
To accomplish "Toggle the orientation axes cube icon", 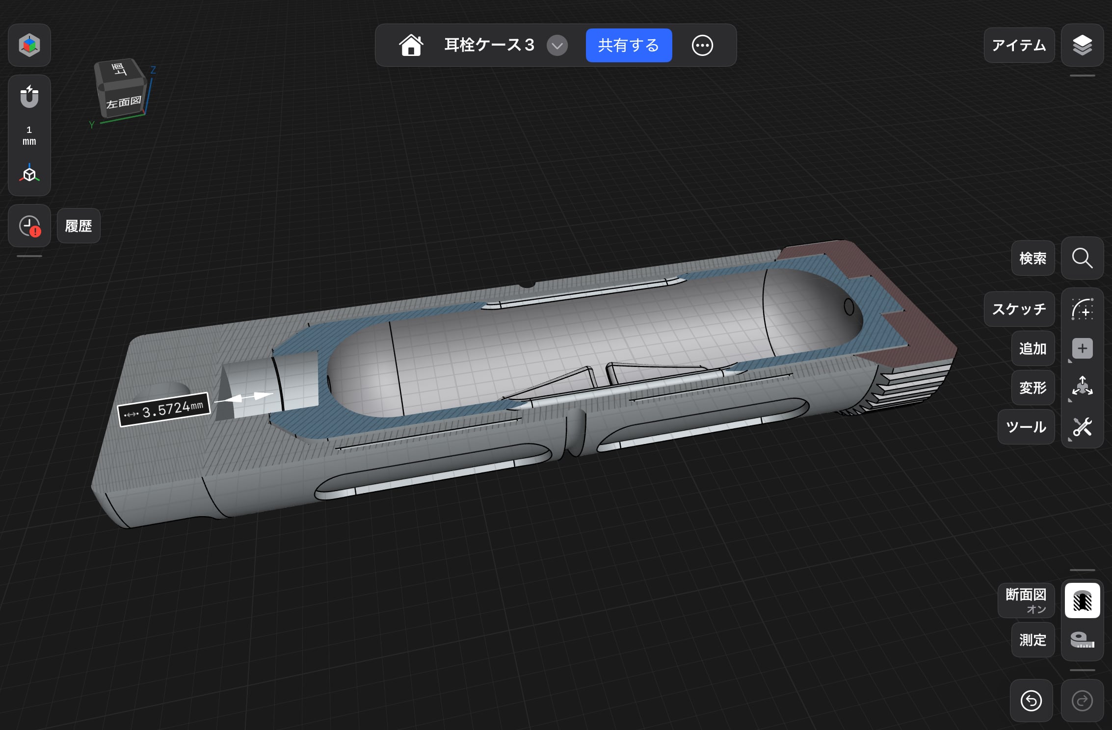I will [29, 174].
